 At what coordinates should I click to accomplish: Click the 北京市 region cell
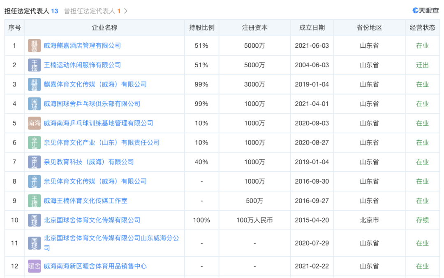369,220
